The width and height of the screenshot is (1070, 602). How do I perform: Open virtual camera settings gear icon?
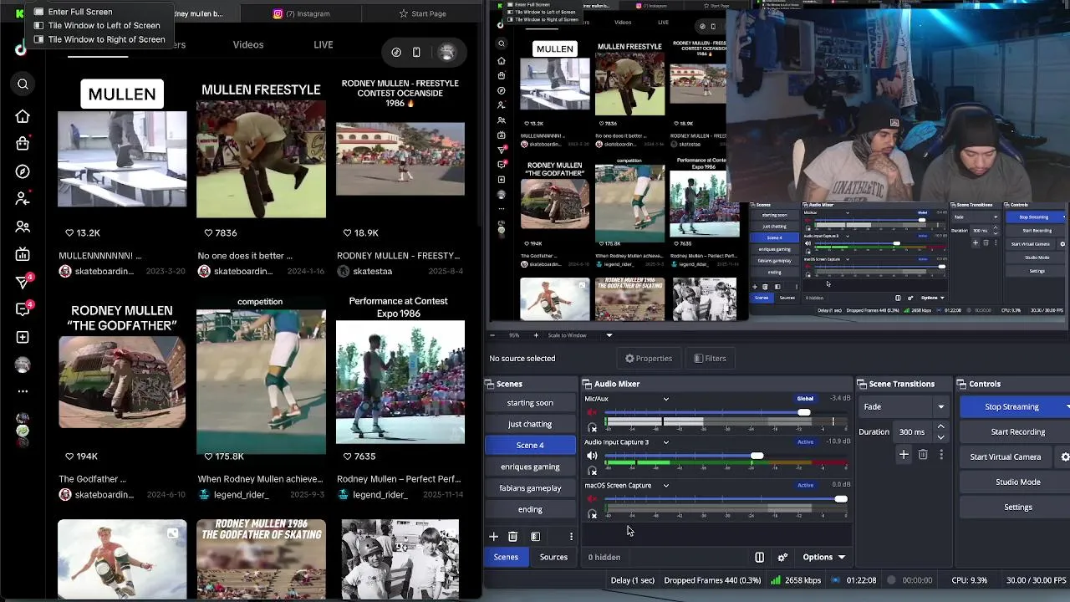click(x=1064, y=457)
